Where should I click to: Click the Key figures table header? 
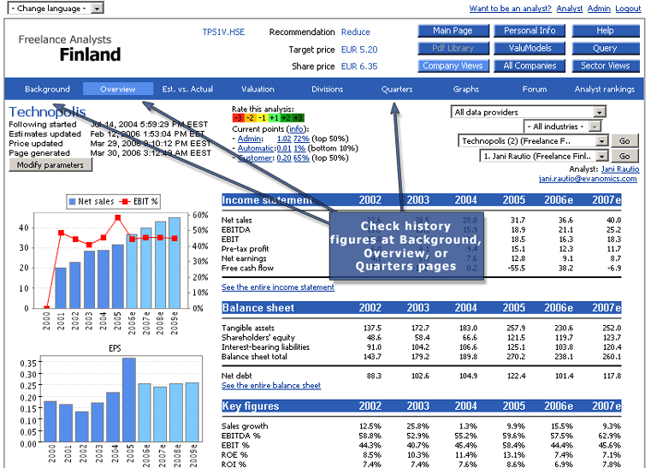click(422, 406)
